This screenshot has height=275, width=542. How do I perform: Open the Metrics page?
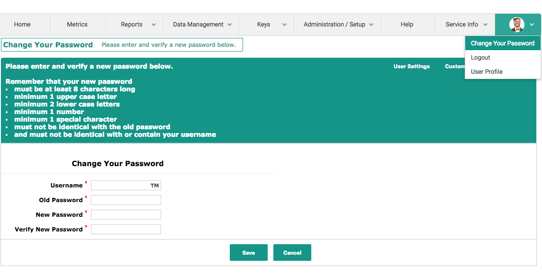pos(77,25)
